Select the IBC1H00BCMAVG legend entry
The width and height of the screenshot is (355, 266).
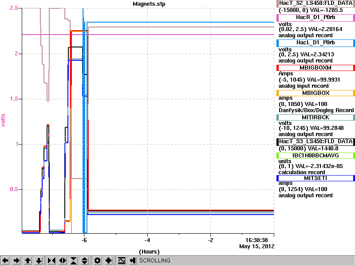pyautogui.click(x=316, y=156)
